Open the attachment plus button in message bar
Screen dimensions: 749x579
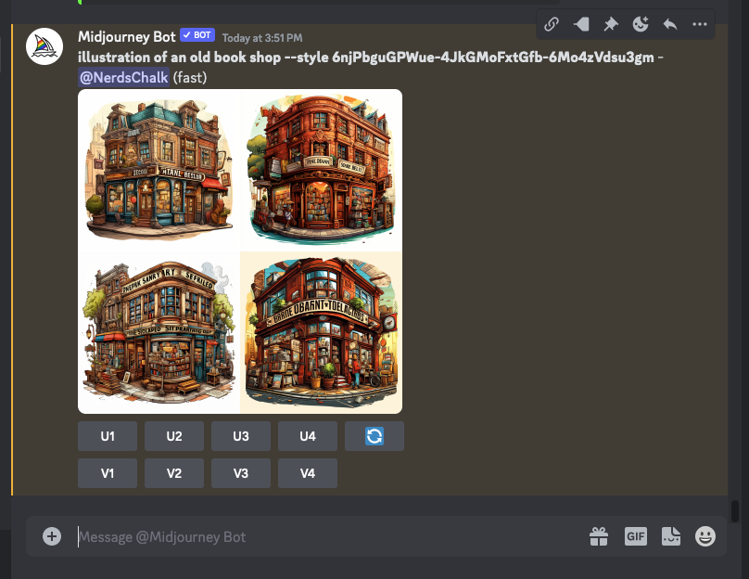tap(52, 536)
